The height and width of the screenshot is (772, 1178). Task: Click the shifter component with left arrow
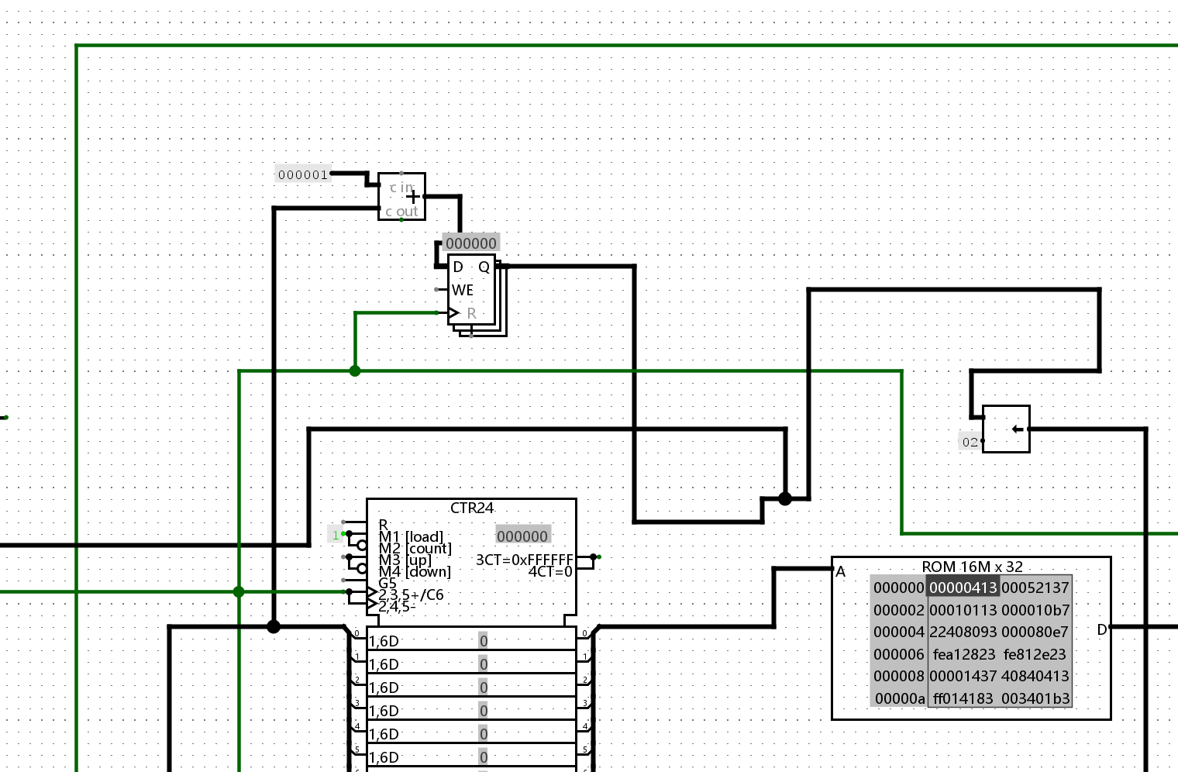1006,429
